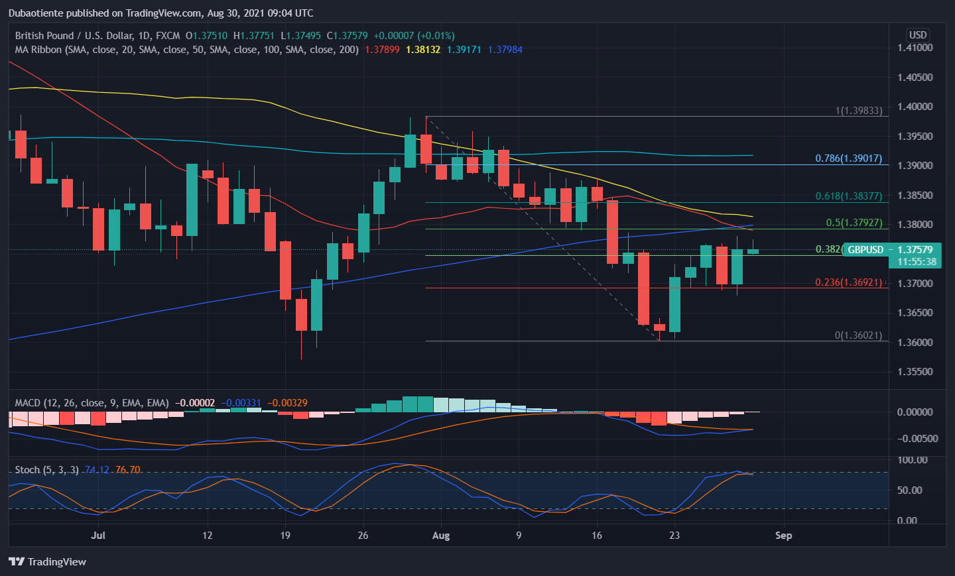Click the countdown timer 11:55:38

pyautogui.click(x=917, y=262)
